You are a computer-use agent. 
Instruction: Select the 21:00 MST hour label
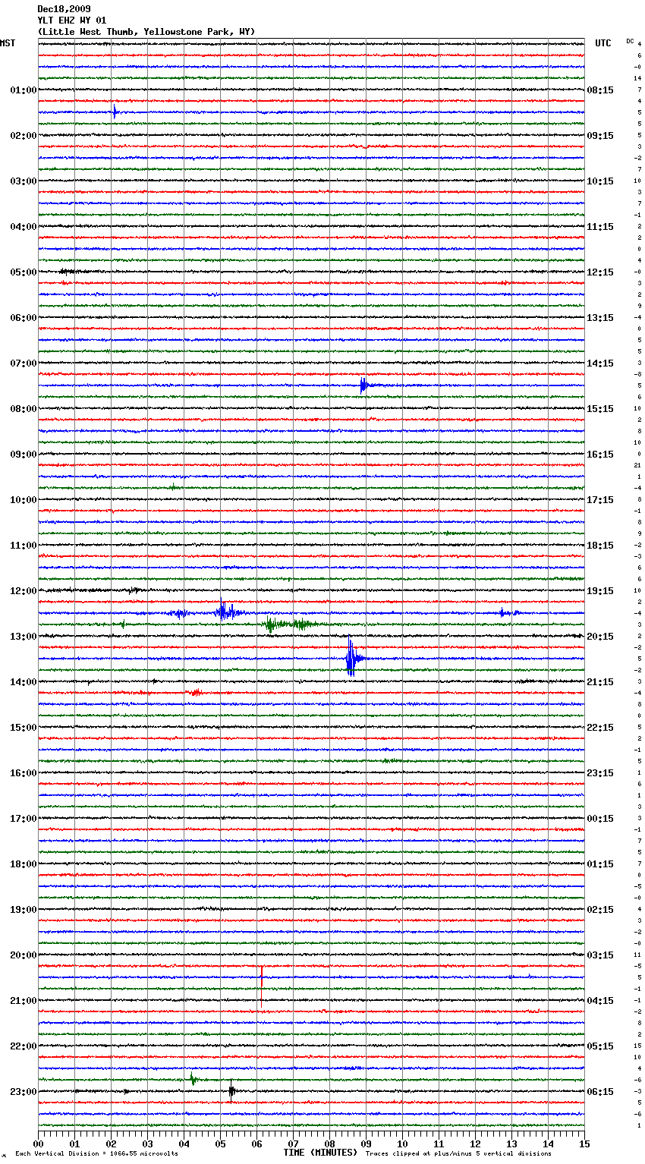click(x=24, y=1001)
